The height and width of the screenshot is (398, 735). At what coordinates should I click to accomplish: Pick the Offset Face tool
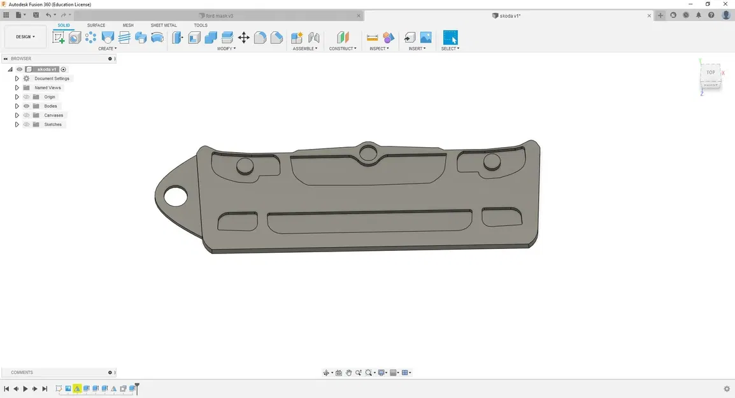pyautogui.click(x=227, y=38)
